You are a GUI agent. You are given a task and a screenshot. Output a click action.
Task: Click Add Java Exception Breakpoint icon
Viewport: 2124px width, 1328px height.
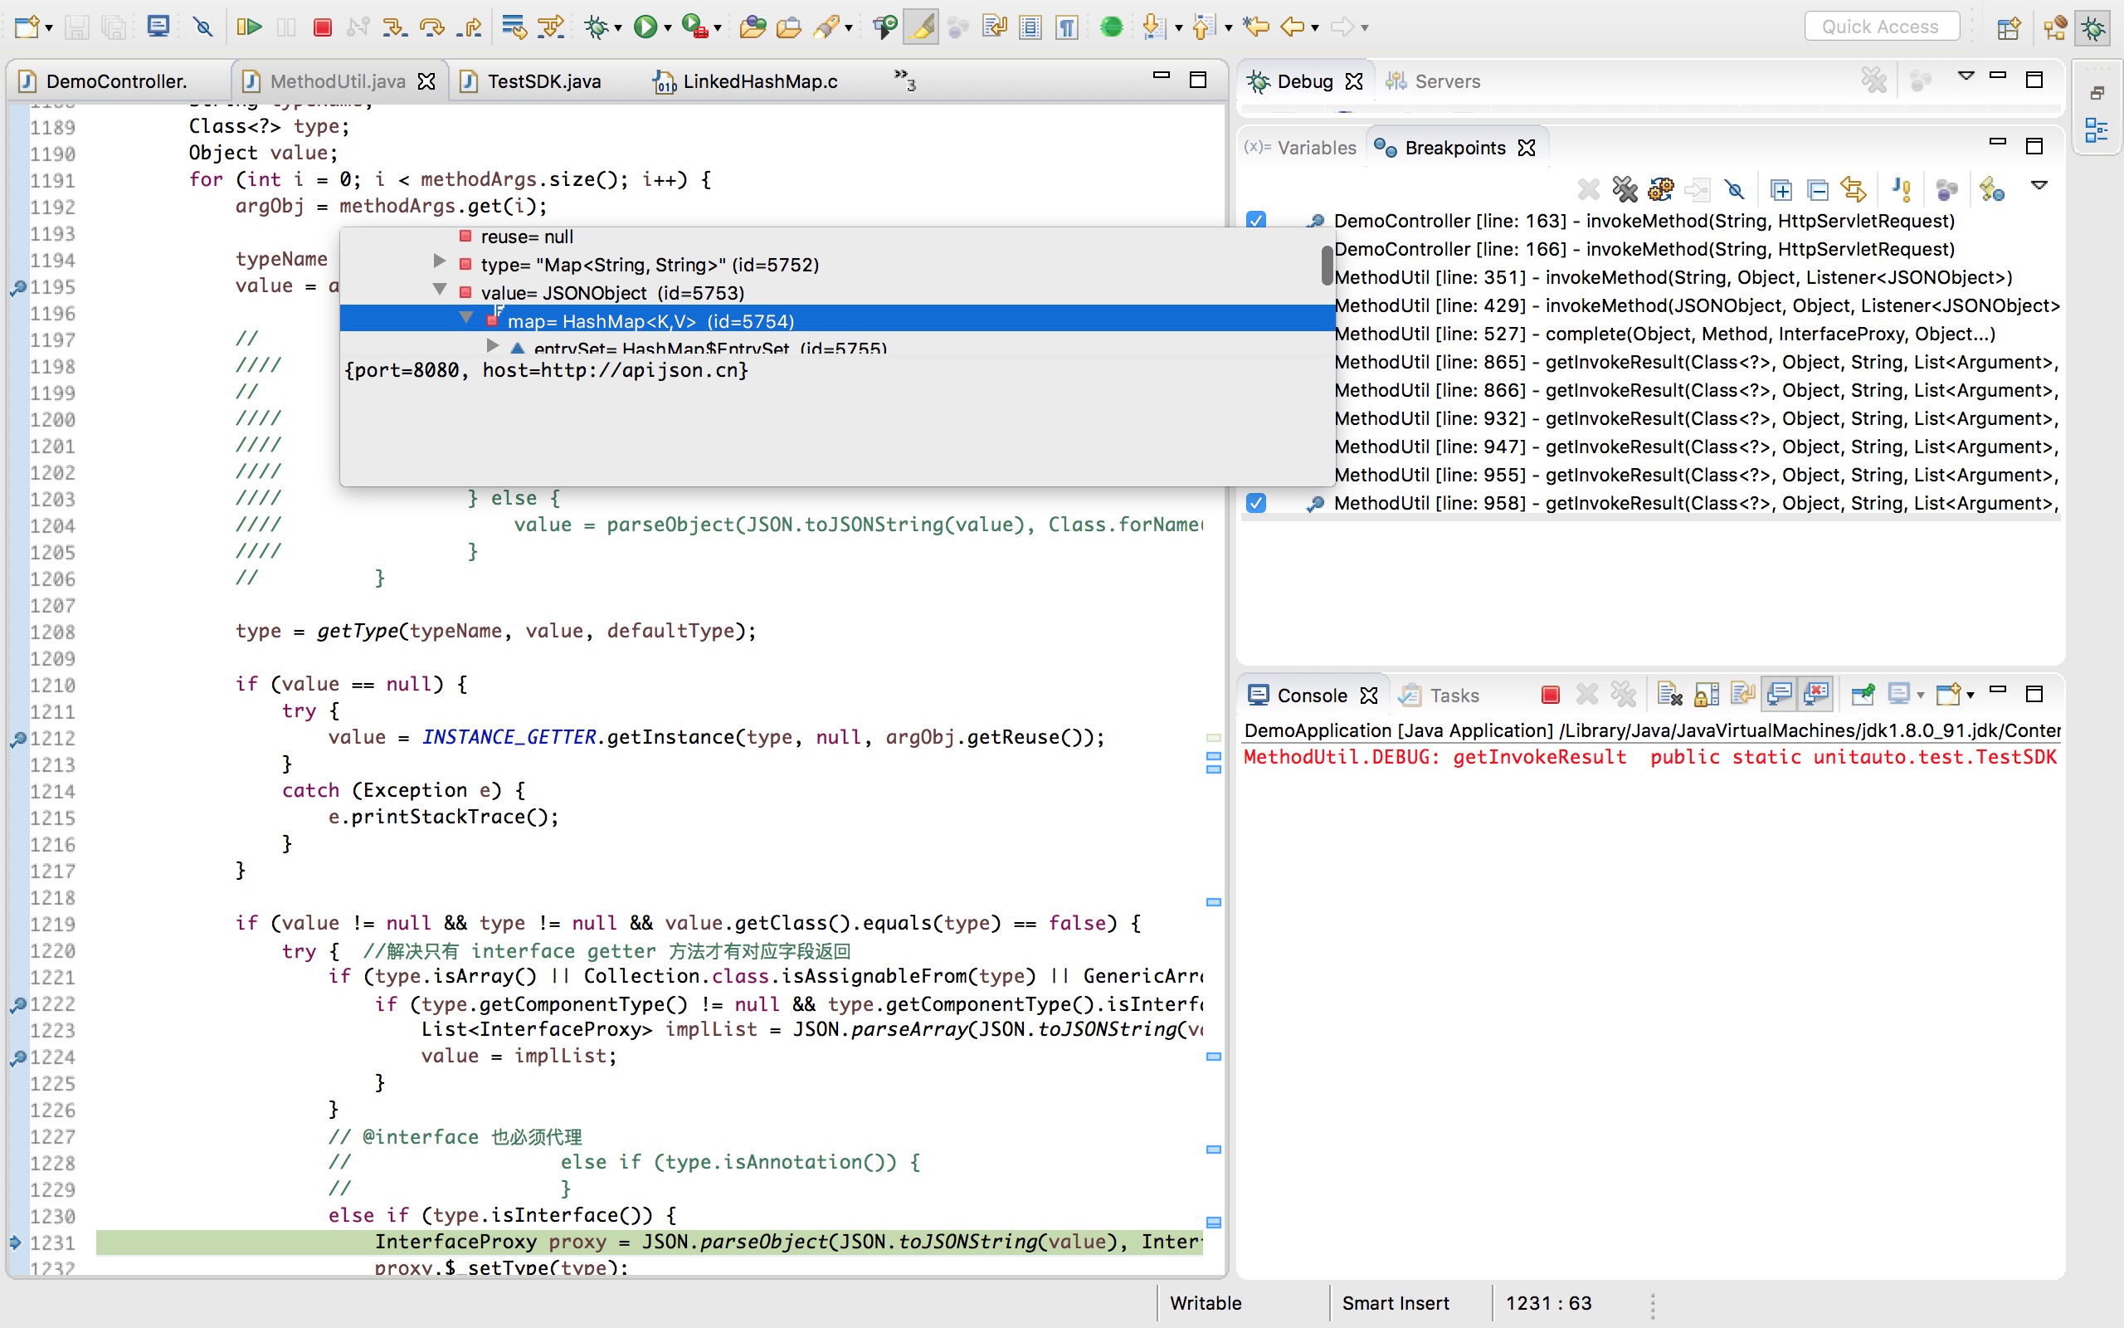coord(1900,189)
